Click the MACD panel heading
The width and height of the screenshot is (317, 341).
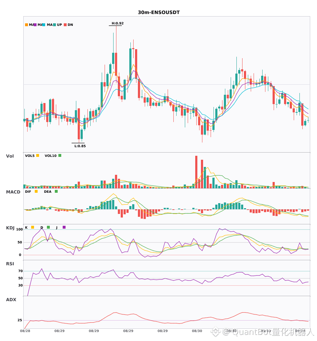13,192
